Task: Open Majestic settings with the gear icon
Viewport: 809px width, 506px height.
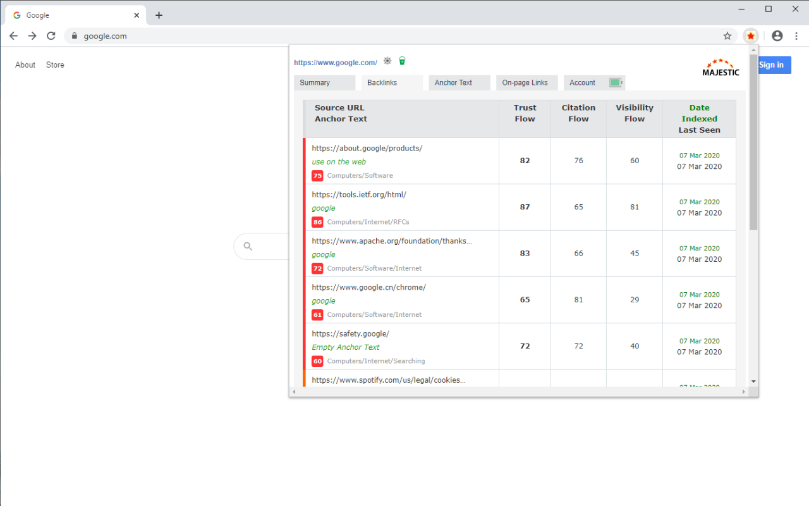Action: click(387, 61)
